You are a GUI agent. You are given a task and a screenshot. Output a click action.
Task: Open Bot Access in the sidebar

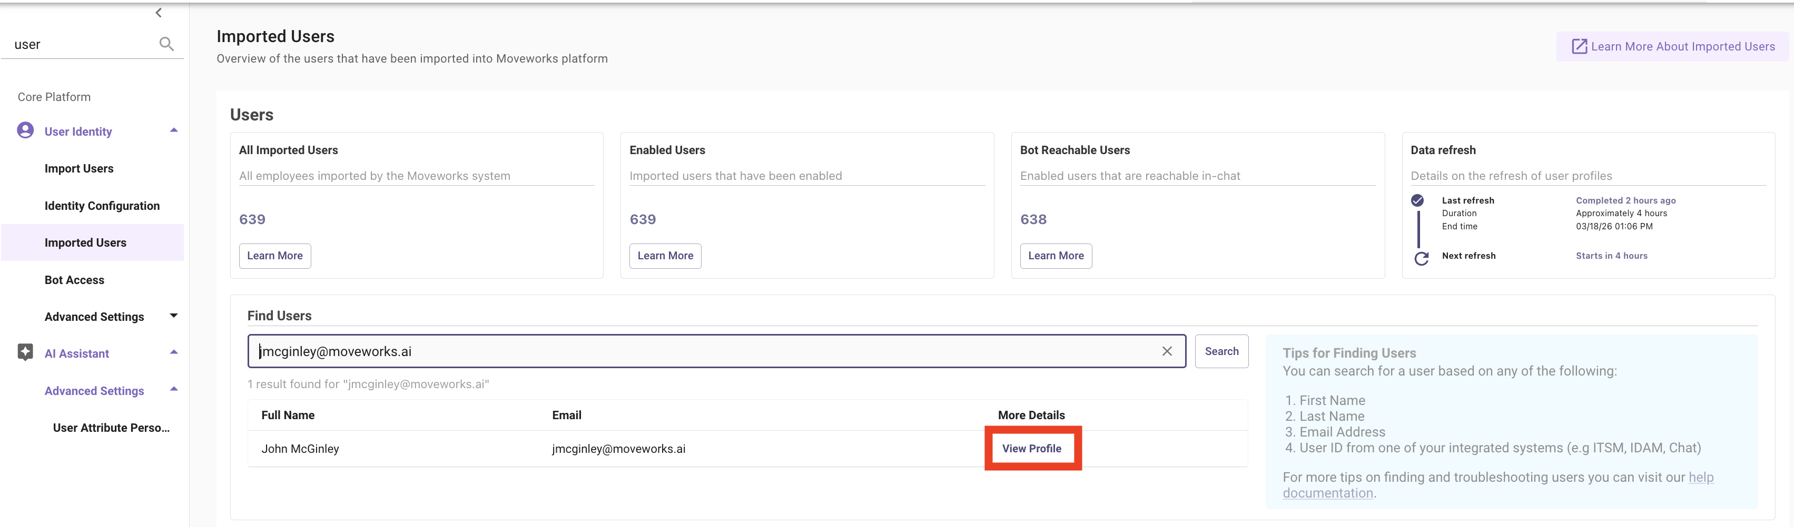[74, 279]
